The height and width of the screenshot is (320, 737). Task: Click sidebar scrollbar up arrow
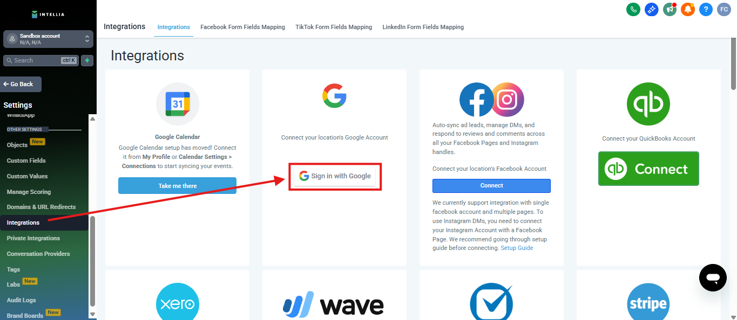tap(92, 119)
